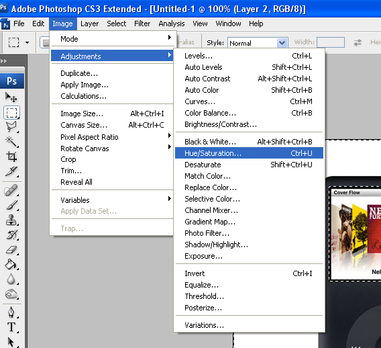
Task: Expand the Variables submenu
Action: [x=112, y=200]
